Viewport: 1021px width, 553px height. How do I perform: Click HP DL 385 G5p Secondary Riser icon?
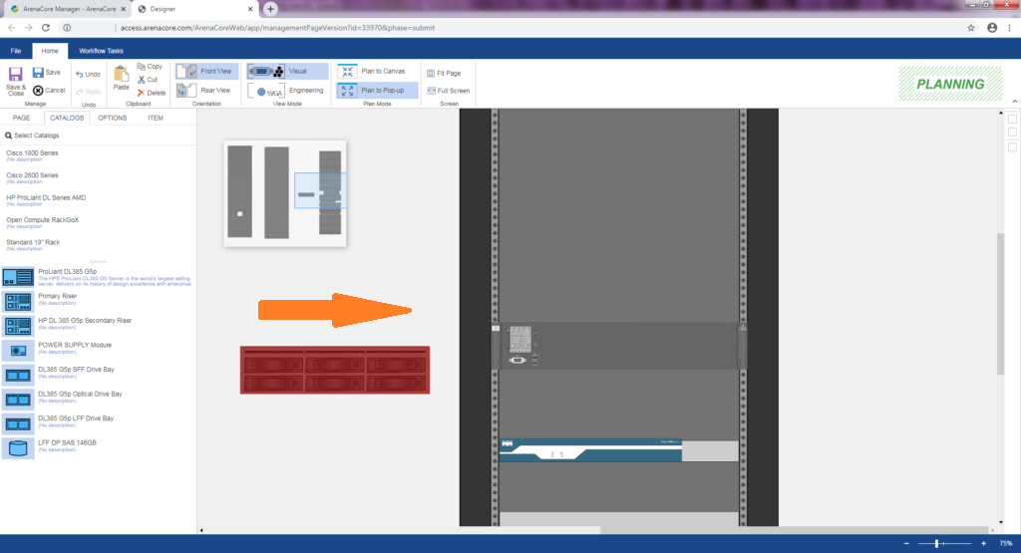tap(18, 326)
